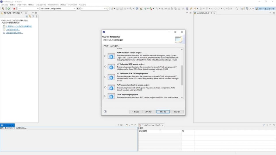Maximize the GCC for Renesas RX dialog
The height and width of the screenshot is (155, 276).
pyautogui.click(x=175, y=32)
